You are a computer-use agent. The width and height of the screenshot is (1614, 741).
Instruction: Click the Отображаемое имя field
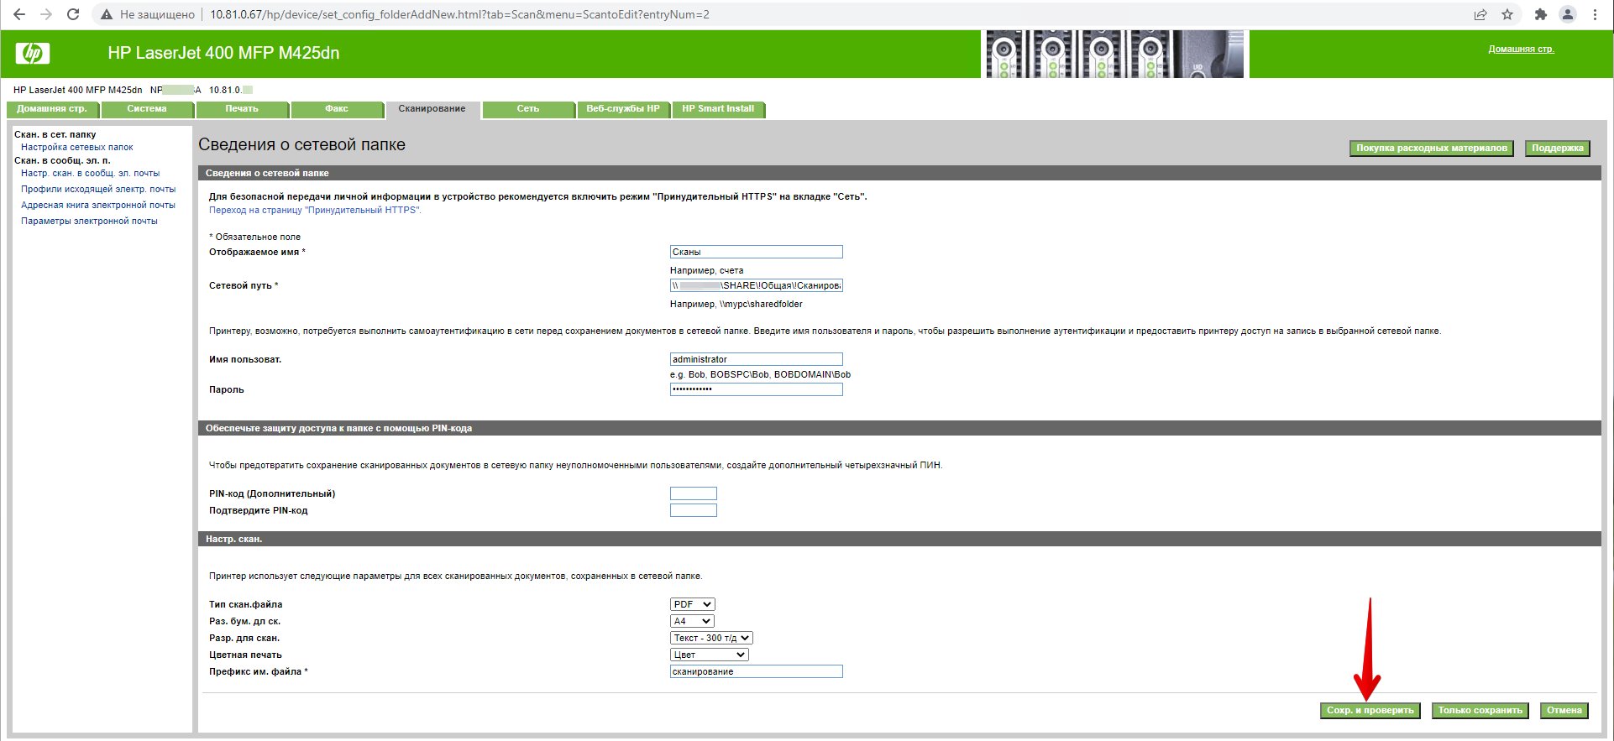756,252
